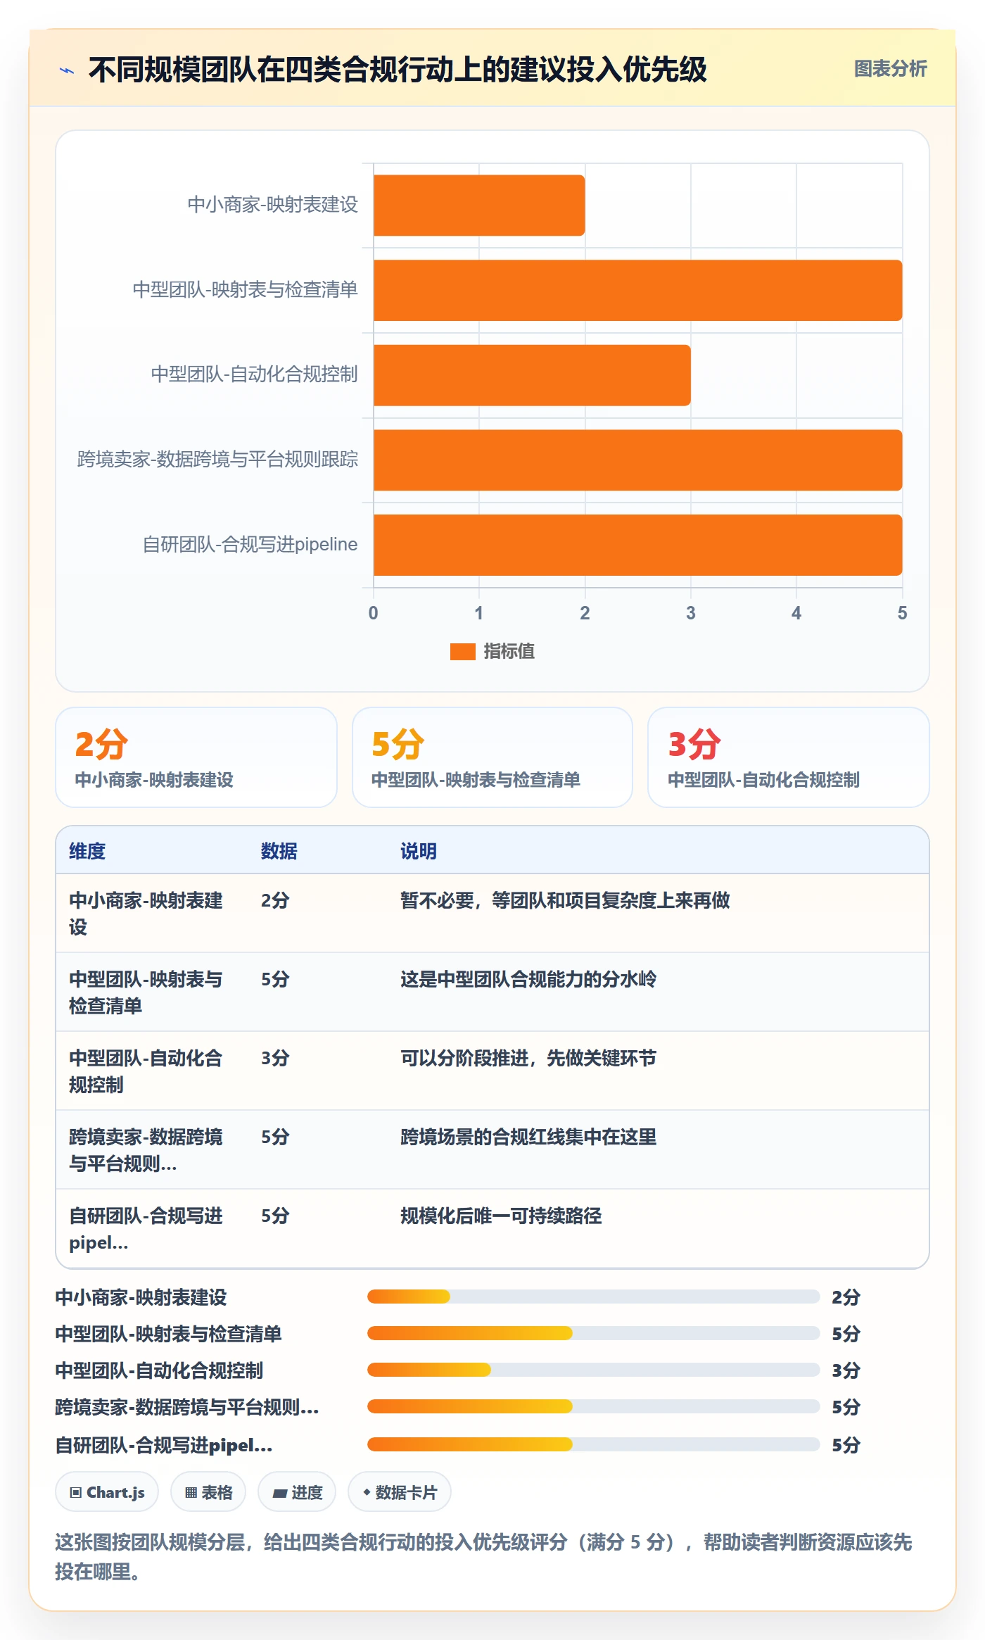Toggle the 指标值 legend color swatch

462,652
